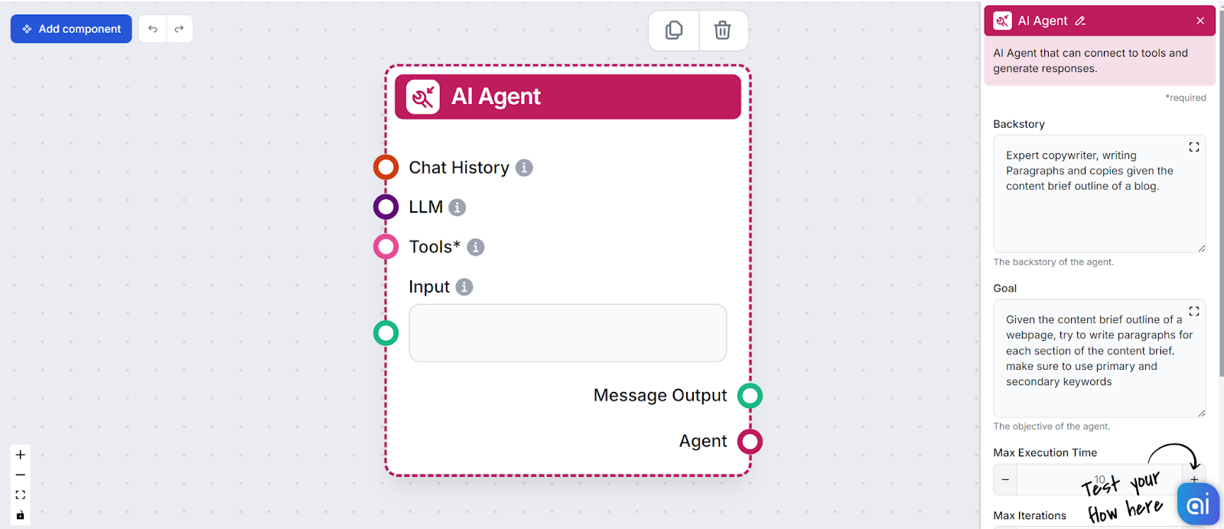This screenshot has height=529, width=1224.
Task: Increment Max Execution Time with plus stepper
Action: [x=1193, y=479]
